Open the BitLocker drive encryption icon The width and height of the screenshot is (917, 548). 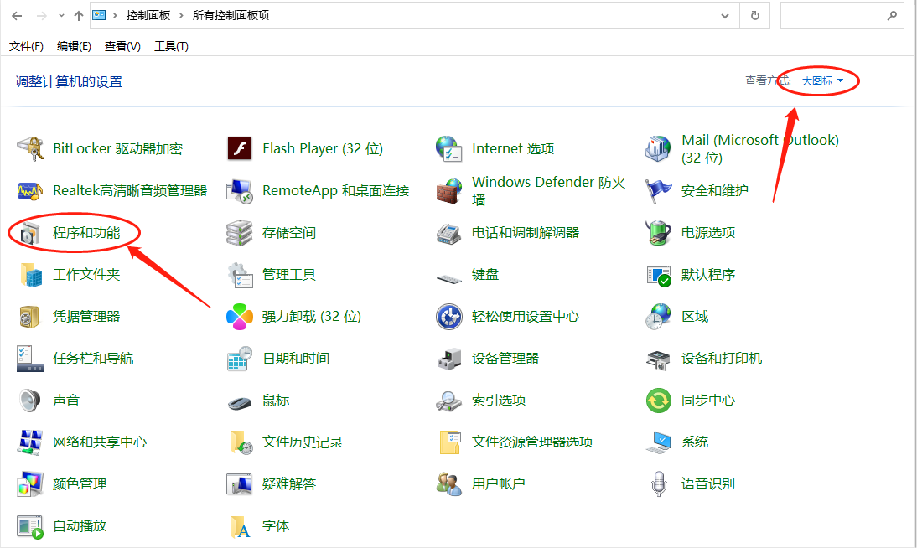30,148
